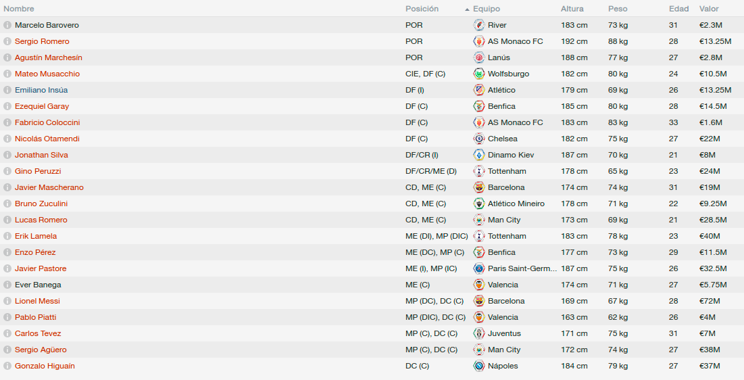This screenshot has height=380, width=744.
Task: Click the Paris Saint-Germain crest icon
Action: 478,268
